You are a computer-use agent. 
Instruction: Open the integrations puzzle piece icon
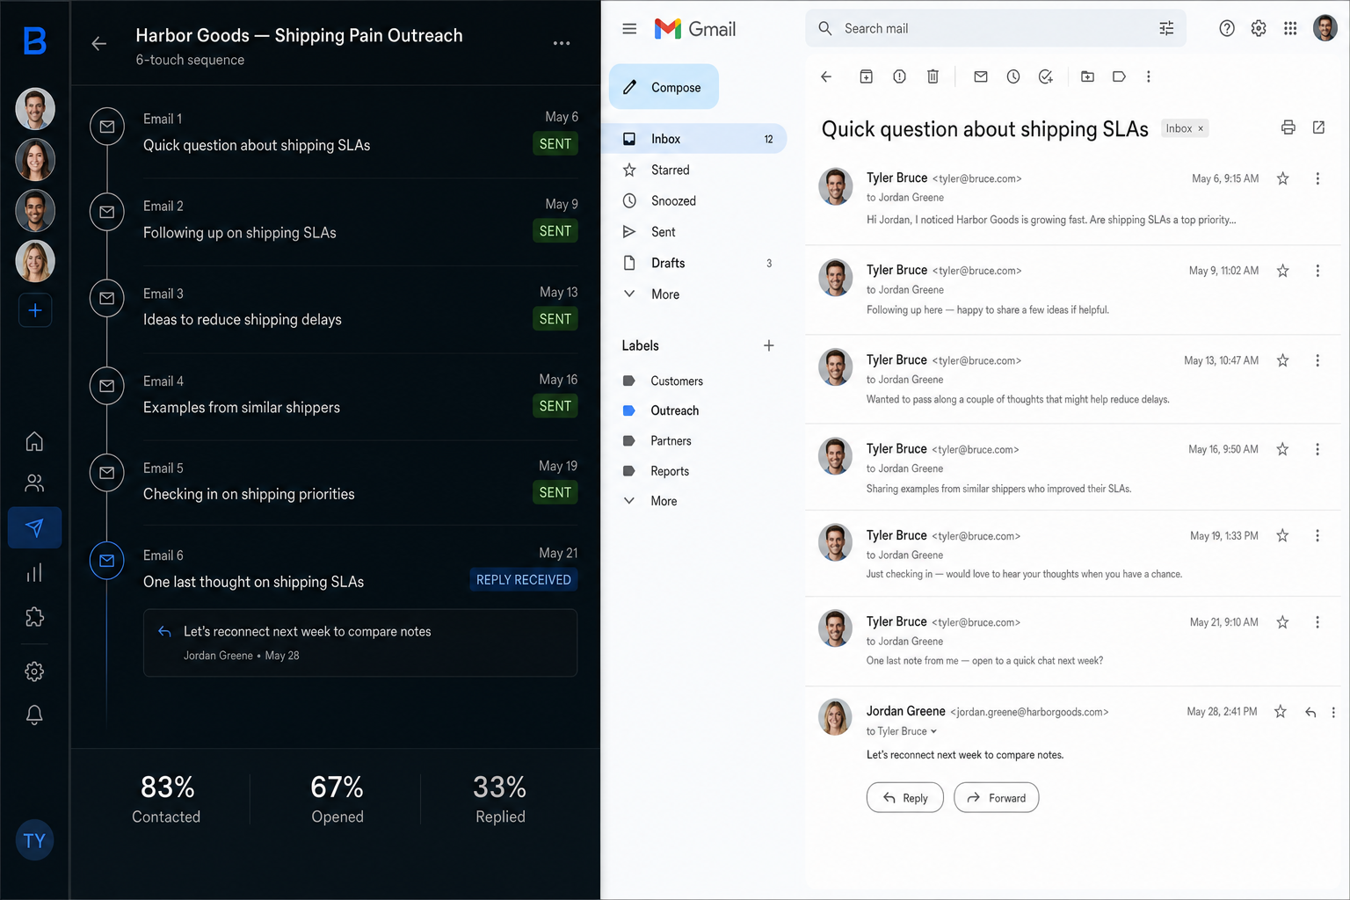tap(34, 617)
